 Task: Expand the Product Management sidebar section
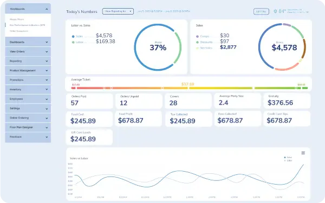click(28, 71)
